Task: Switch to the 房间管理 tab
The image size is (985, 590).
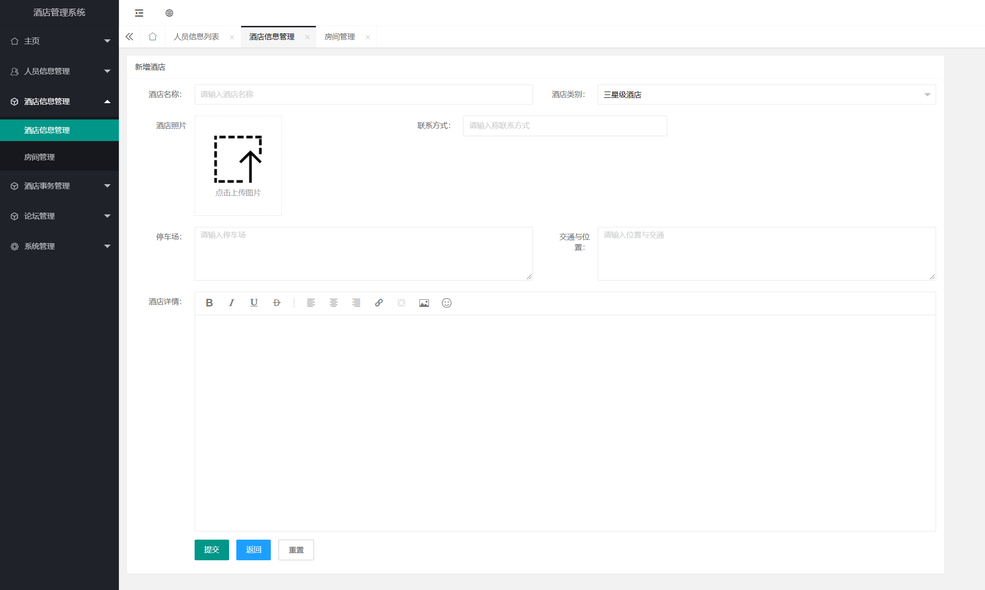Action: click(x=340, y=36)
